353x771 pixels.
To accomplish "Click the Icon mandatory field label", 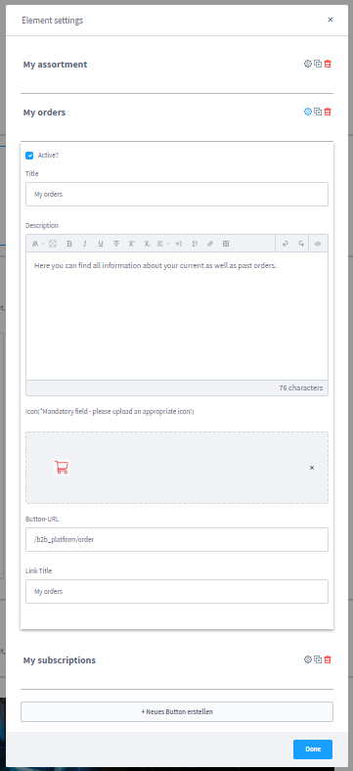I will (x=110, y=412).
